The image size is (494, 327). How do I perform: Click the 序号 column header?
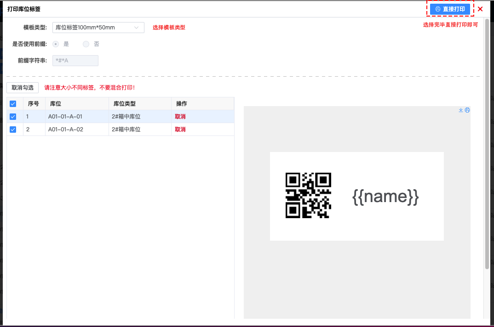[34, 103]
